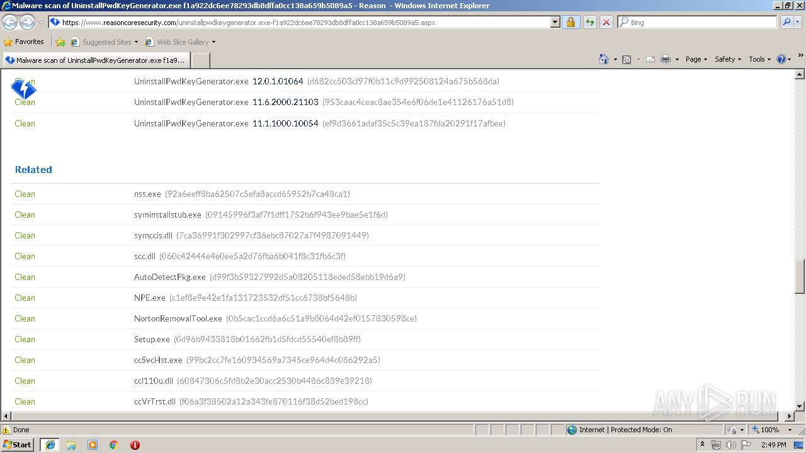Show hidden tray icons arrow
Image resolution: width=806 pixels, height=453 pixels.
[x=702, y=445]
